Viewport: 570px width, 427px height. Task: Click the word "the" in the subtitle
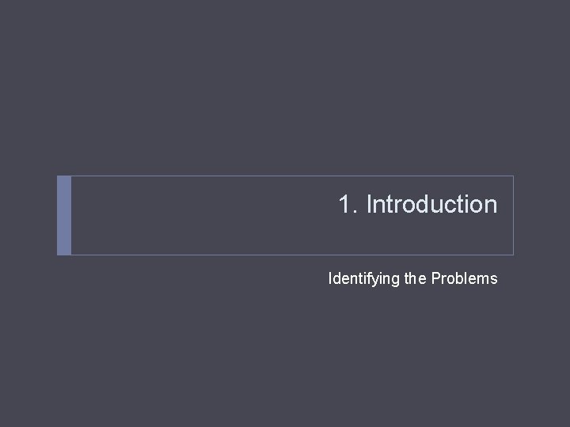point(416,278)
